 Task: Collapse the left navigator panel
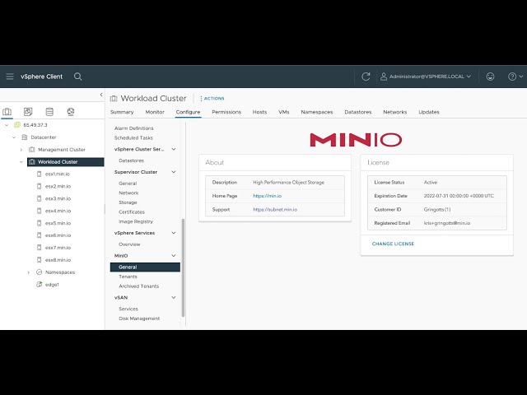coord(101,95)
